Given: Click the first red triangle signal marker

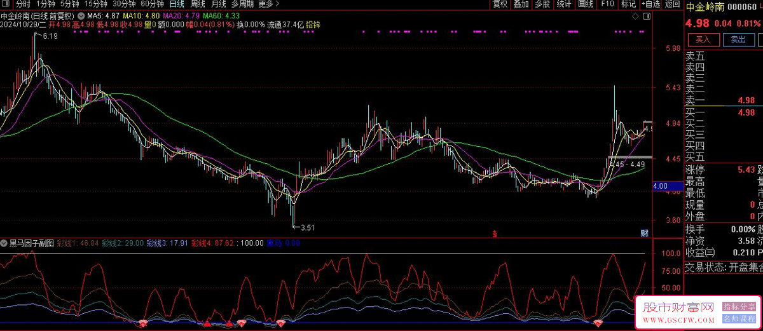Looking at the screenshot, I should 207,324.
